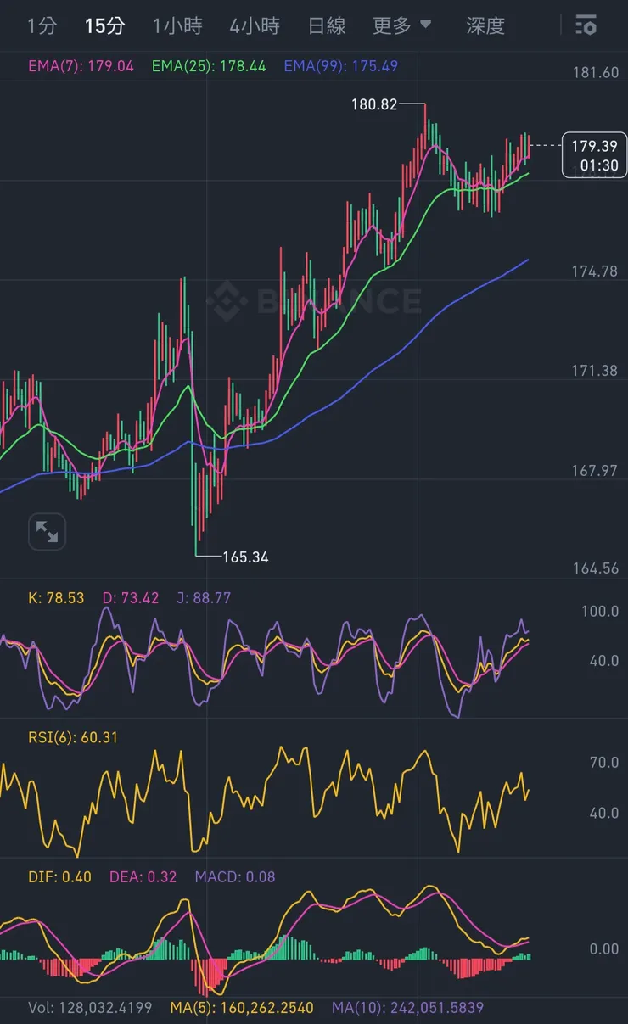Expand chart to fullscreen with arrows icon
The width and height of the screenshot is (628, 1024).
(47, 532)
